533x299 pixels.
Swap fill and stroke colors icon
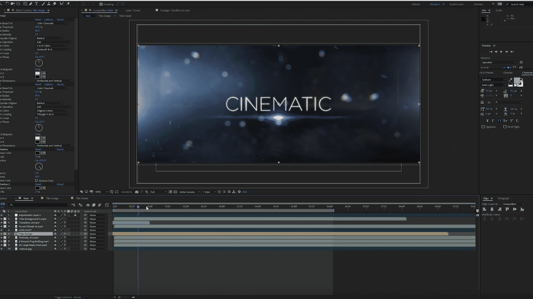tap(521, 79)
